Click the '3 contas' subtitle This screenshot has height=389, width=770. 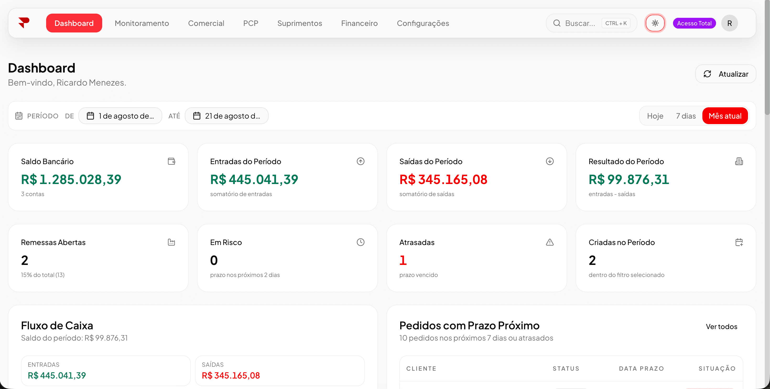tap(32, 194)
